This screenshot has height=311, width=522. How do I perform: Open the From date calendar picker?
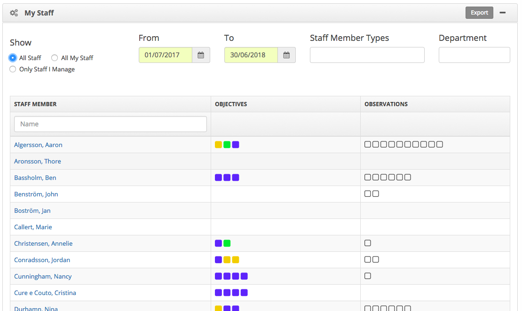pyautogui.click(x=201, y=55)
